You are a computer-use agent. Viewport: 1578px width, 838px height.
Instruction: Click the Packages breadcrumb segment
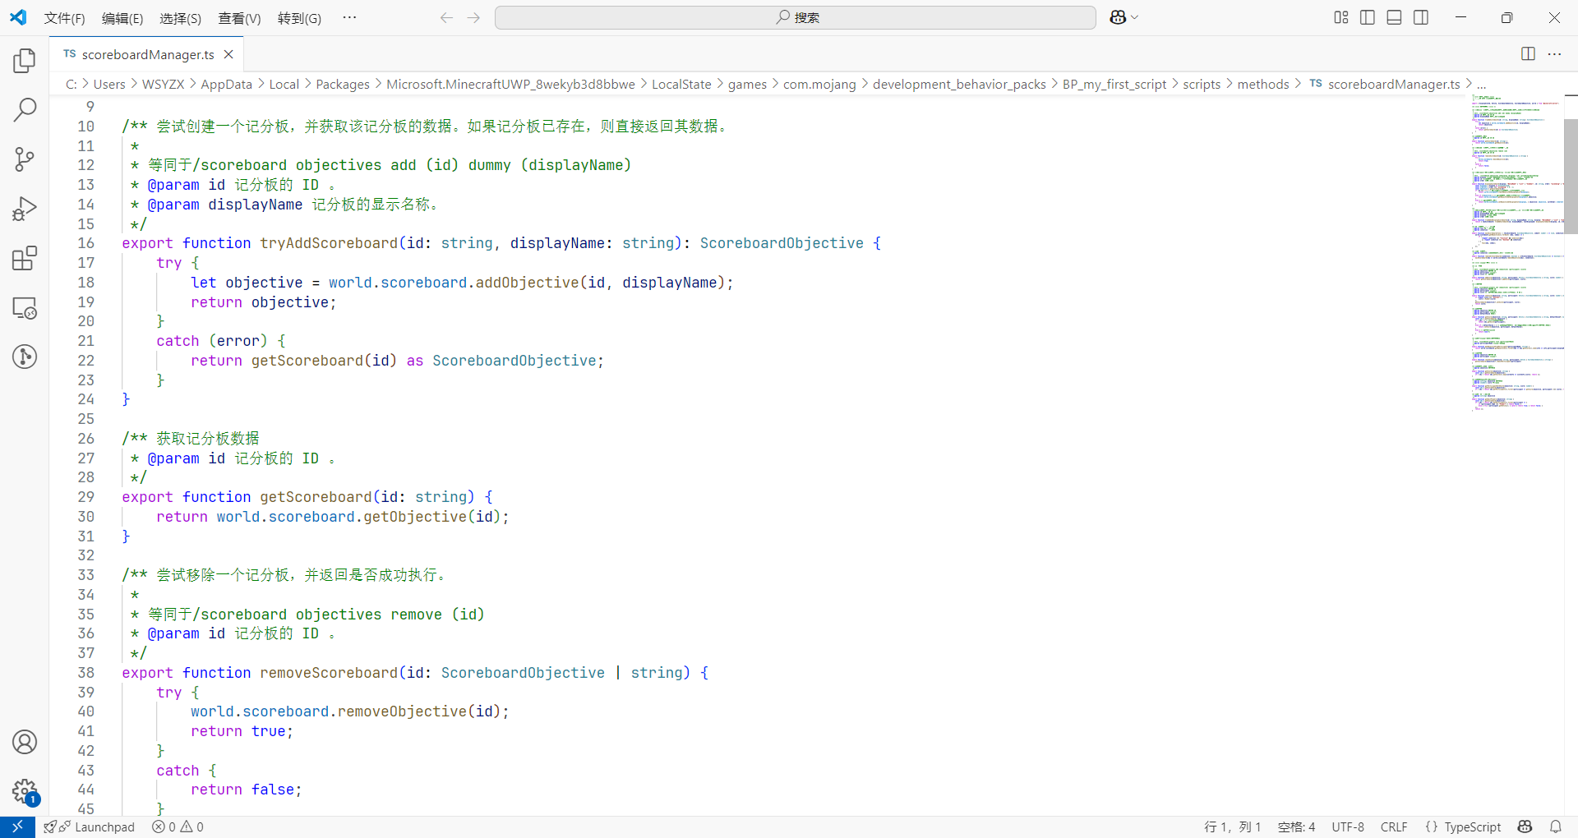(x=343, y=84)
